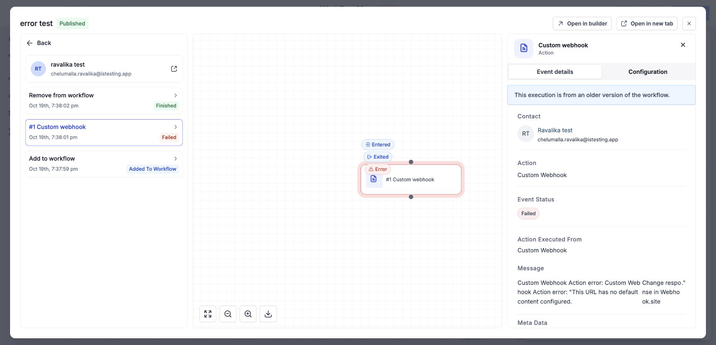This screenshot has height=345, width=716.
Task: Click the Added To Workflow badge
Action: click(153, 169)
